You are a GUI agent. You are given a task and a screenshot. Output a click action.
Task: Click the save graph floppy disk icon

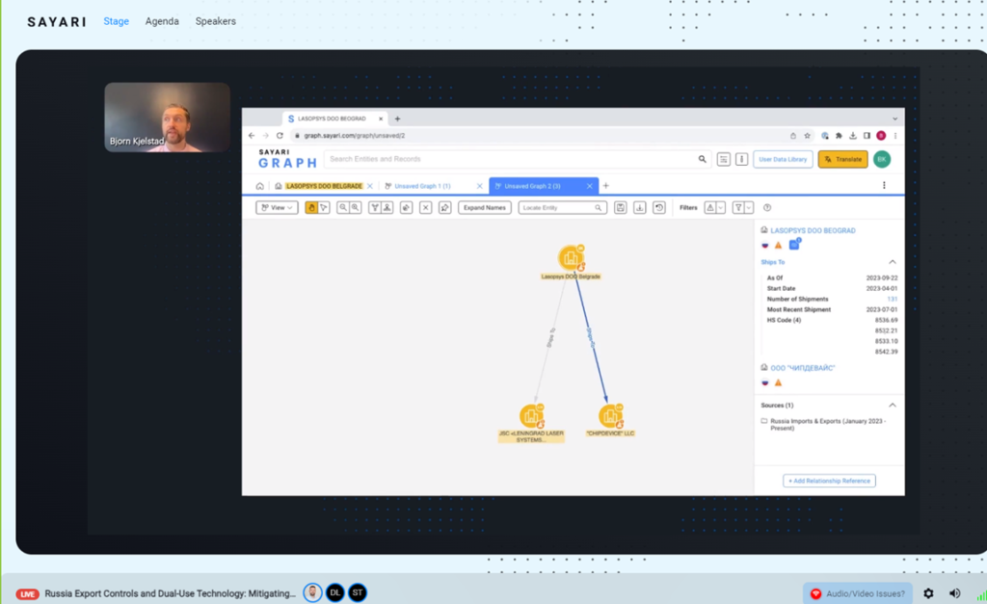620,208
